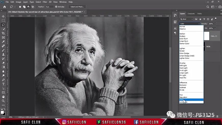Select the Quick Selection tool

(3, 29)
